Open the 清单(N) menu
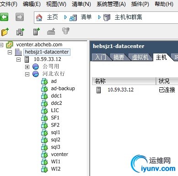 (81, 4)
